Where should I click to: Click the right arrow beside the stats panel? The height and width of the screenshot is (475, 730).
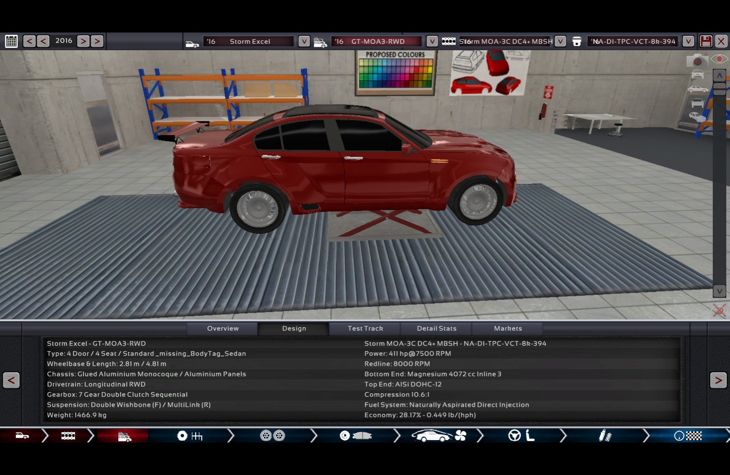[x=718, y=381]
